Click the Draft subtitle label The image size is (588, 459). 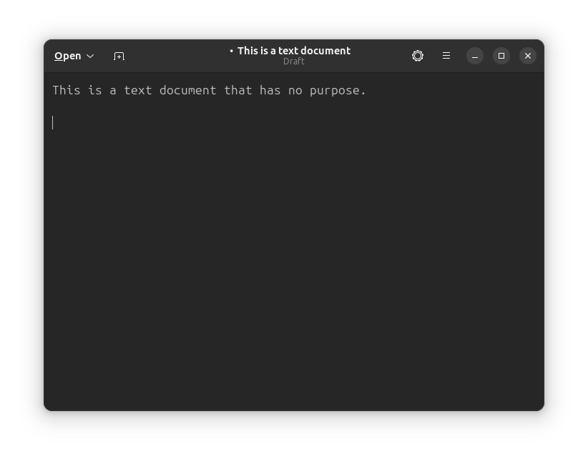pos(293,61)
